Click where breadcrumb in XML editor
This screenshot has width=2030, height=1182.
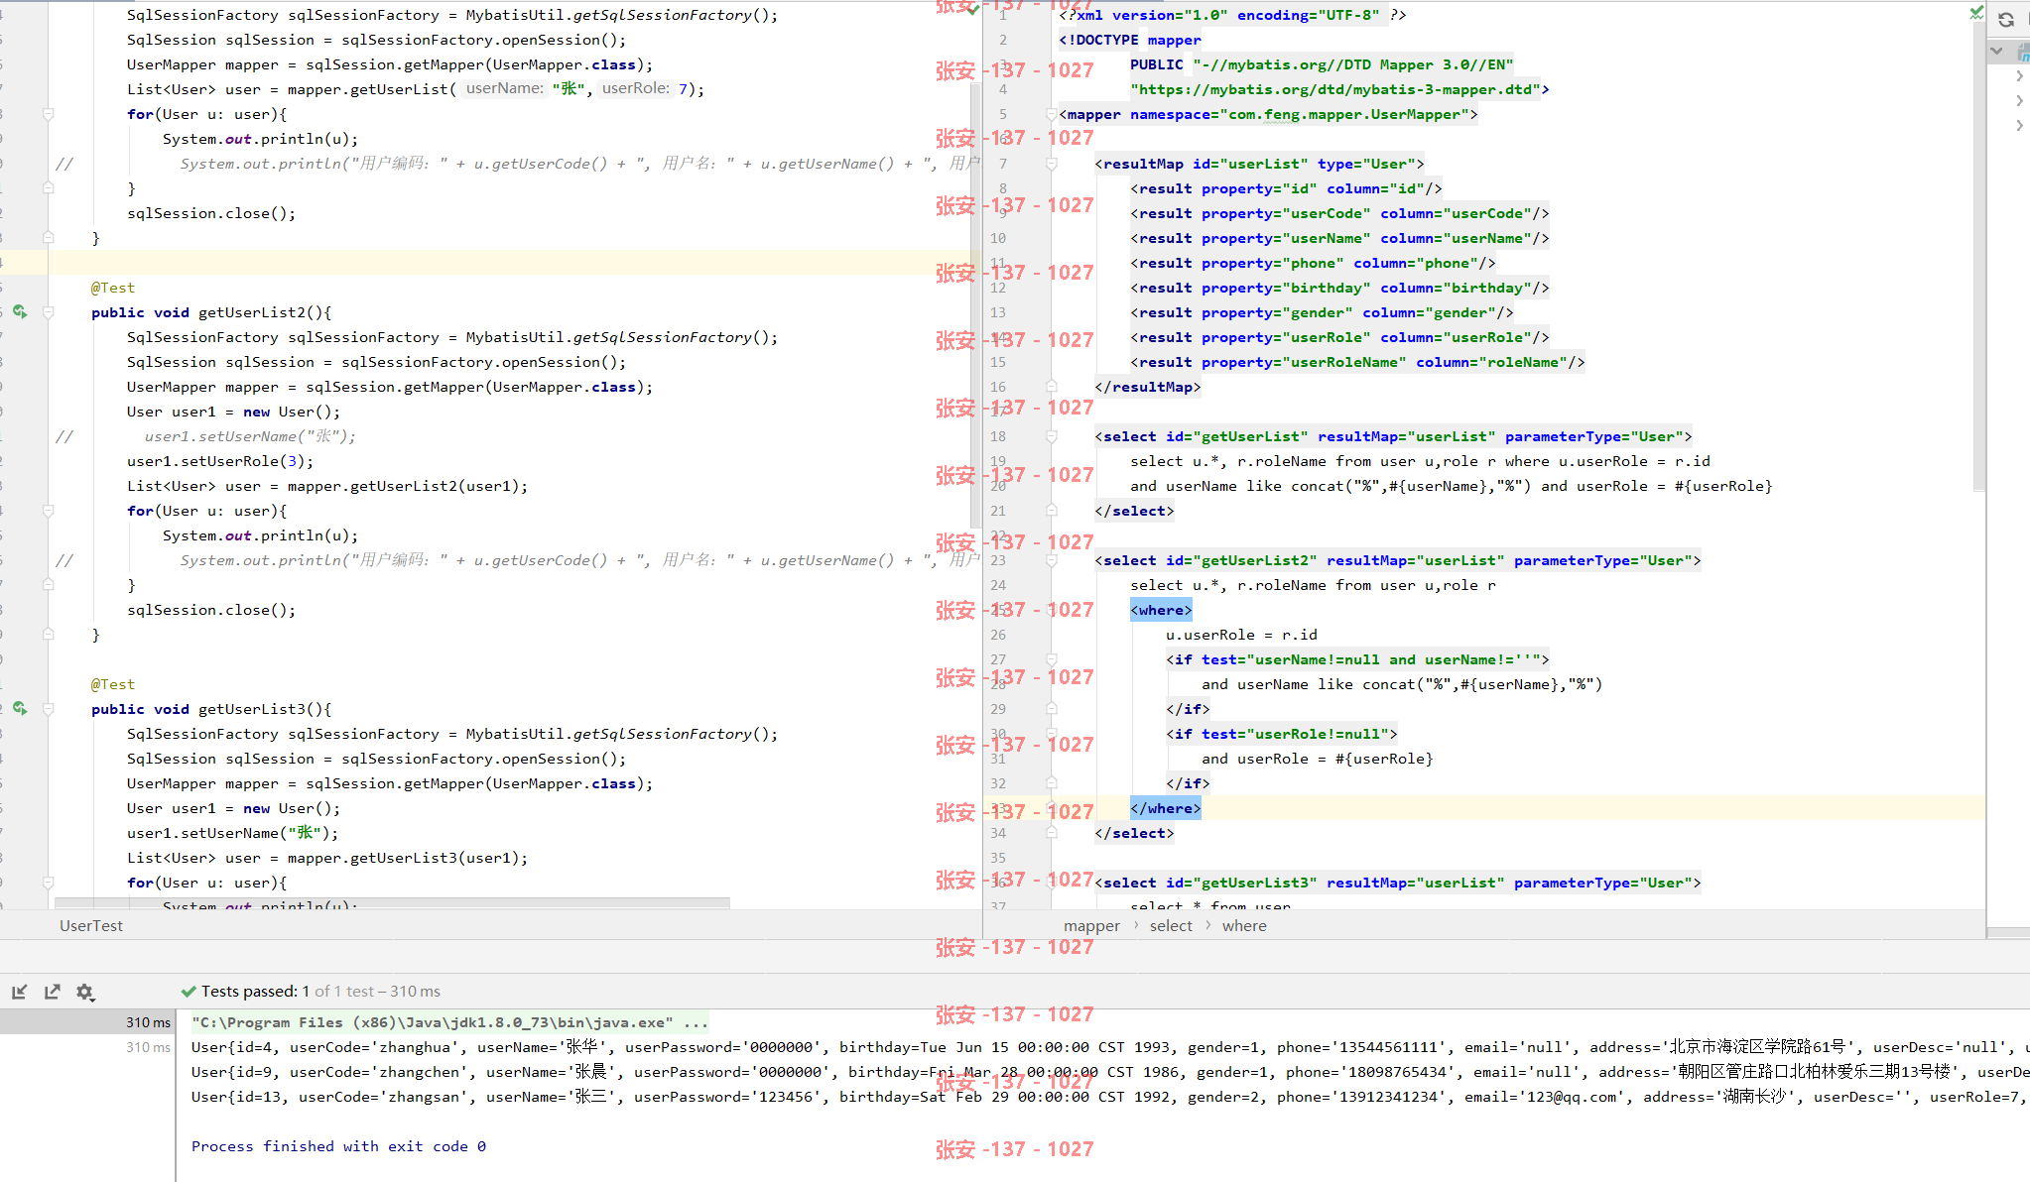(1244, 925)
